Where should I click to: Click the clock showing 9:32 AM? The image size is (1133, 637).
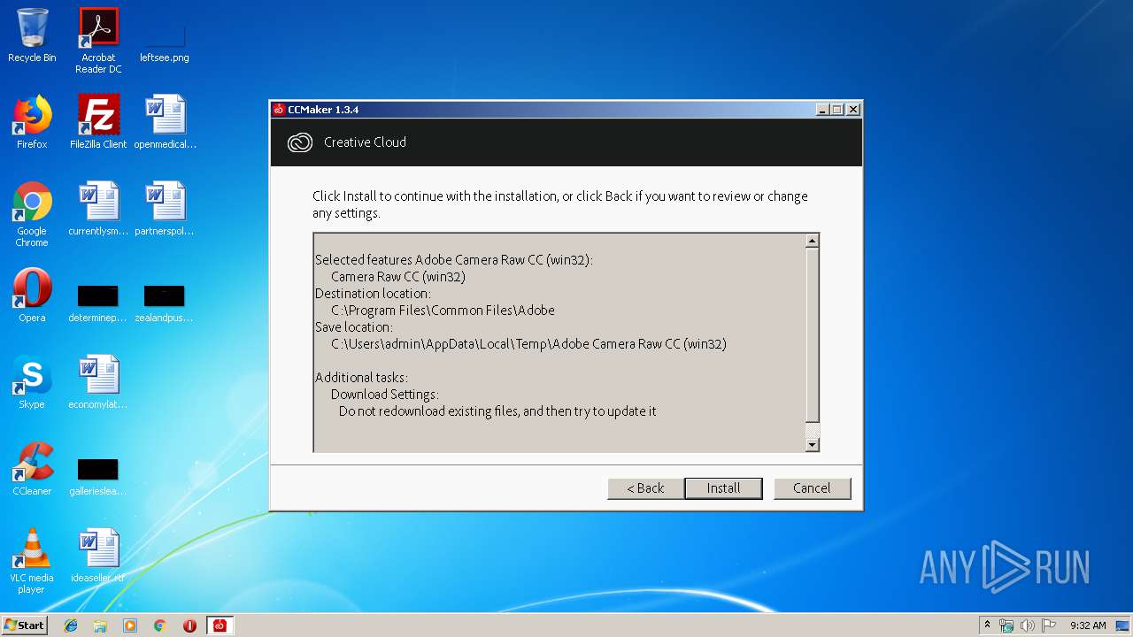pos(1088,625)
